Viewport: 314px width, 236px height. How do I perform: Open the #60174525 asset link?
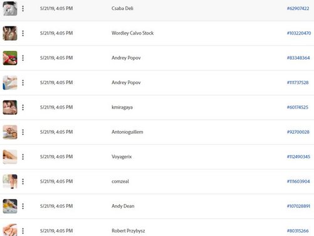tap(298, 107)
